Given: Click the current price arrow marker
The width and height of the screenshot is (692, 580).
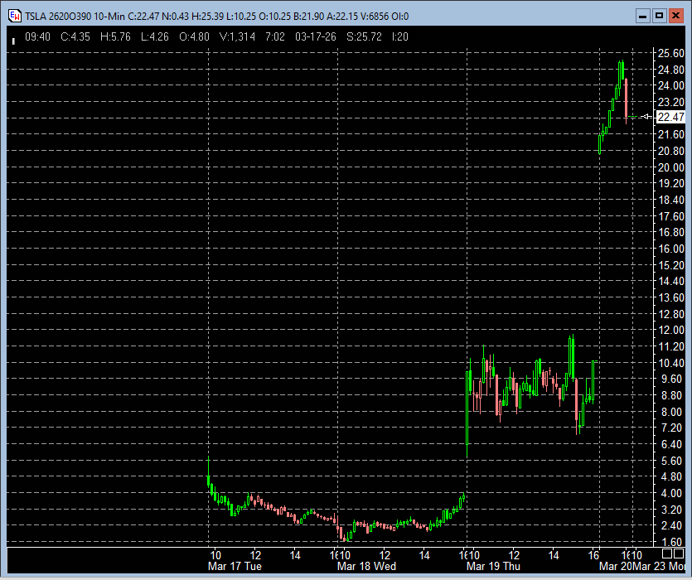Looking at the screenshot, I should click(x=647, y=117).
